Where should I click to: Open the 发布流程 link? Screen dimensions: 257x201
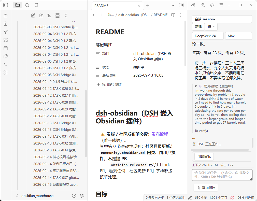click(160, 134)
